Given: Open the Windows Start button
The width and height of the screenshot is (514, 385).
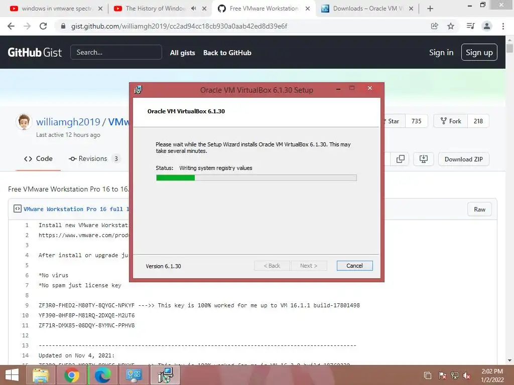Looking at the screenshot, I should (x=12, y=375).
